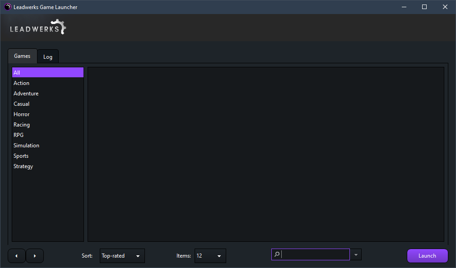
Task: Click the previous page arrow button
Action: (17, 256)
